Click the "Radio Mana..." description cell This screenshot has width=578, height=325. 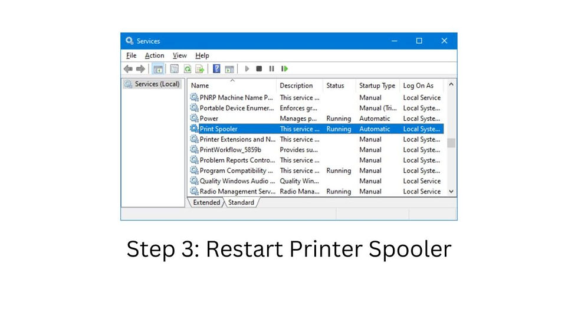coord(300,192)
